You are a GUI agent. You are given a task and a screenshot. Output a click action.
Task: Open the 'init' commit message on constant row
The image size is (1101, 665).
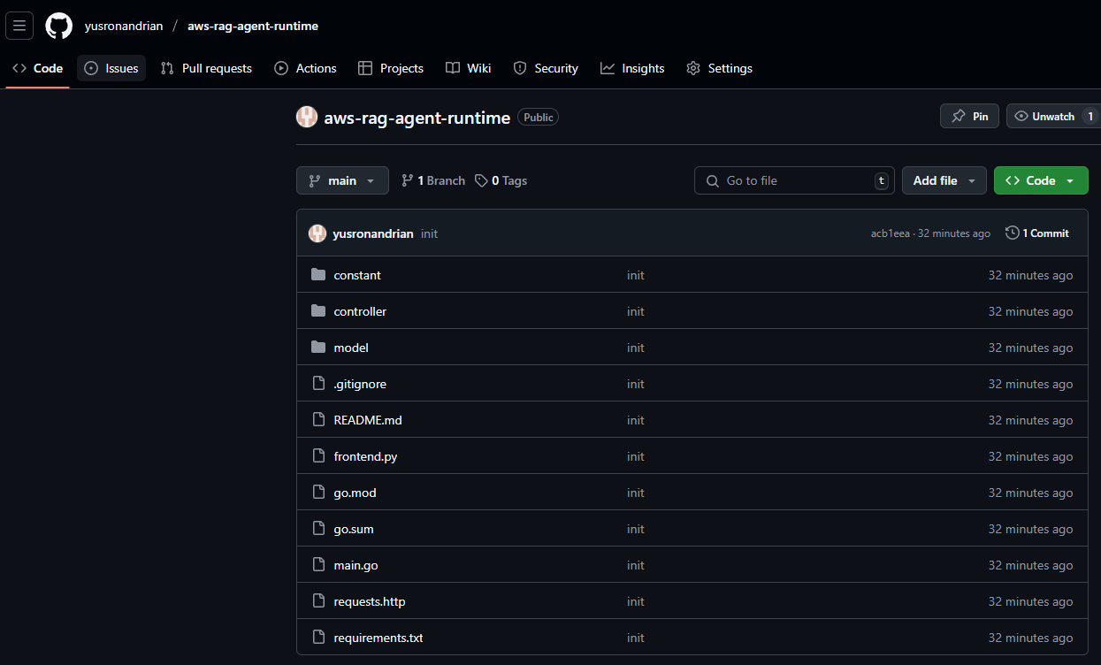pyautogui.click(x=636, y=275)
